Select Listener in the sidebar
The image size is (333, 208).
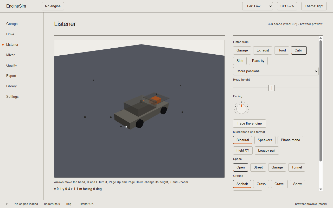coord(12,44)
